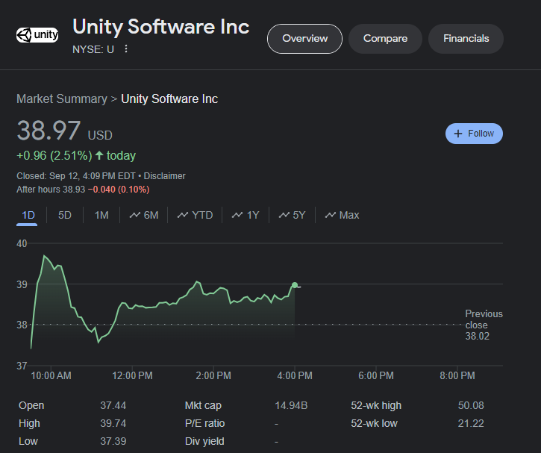Click the NYSE: U ticker text

pyautogui.click(x=93, y=49)
